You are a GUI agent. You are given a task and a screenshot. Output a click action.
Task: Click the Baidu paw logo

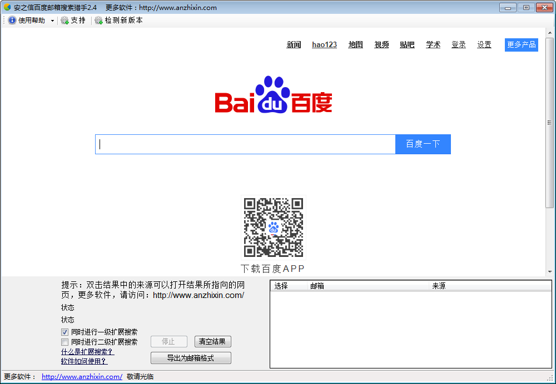click(272, 94)
